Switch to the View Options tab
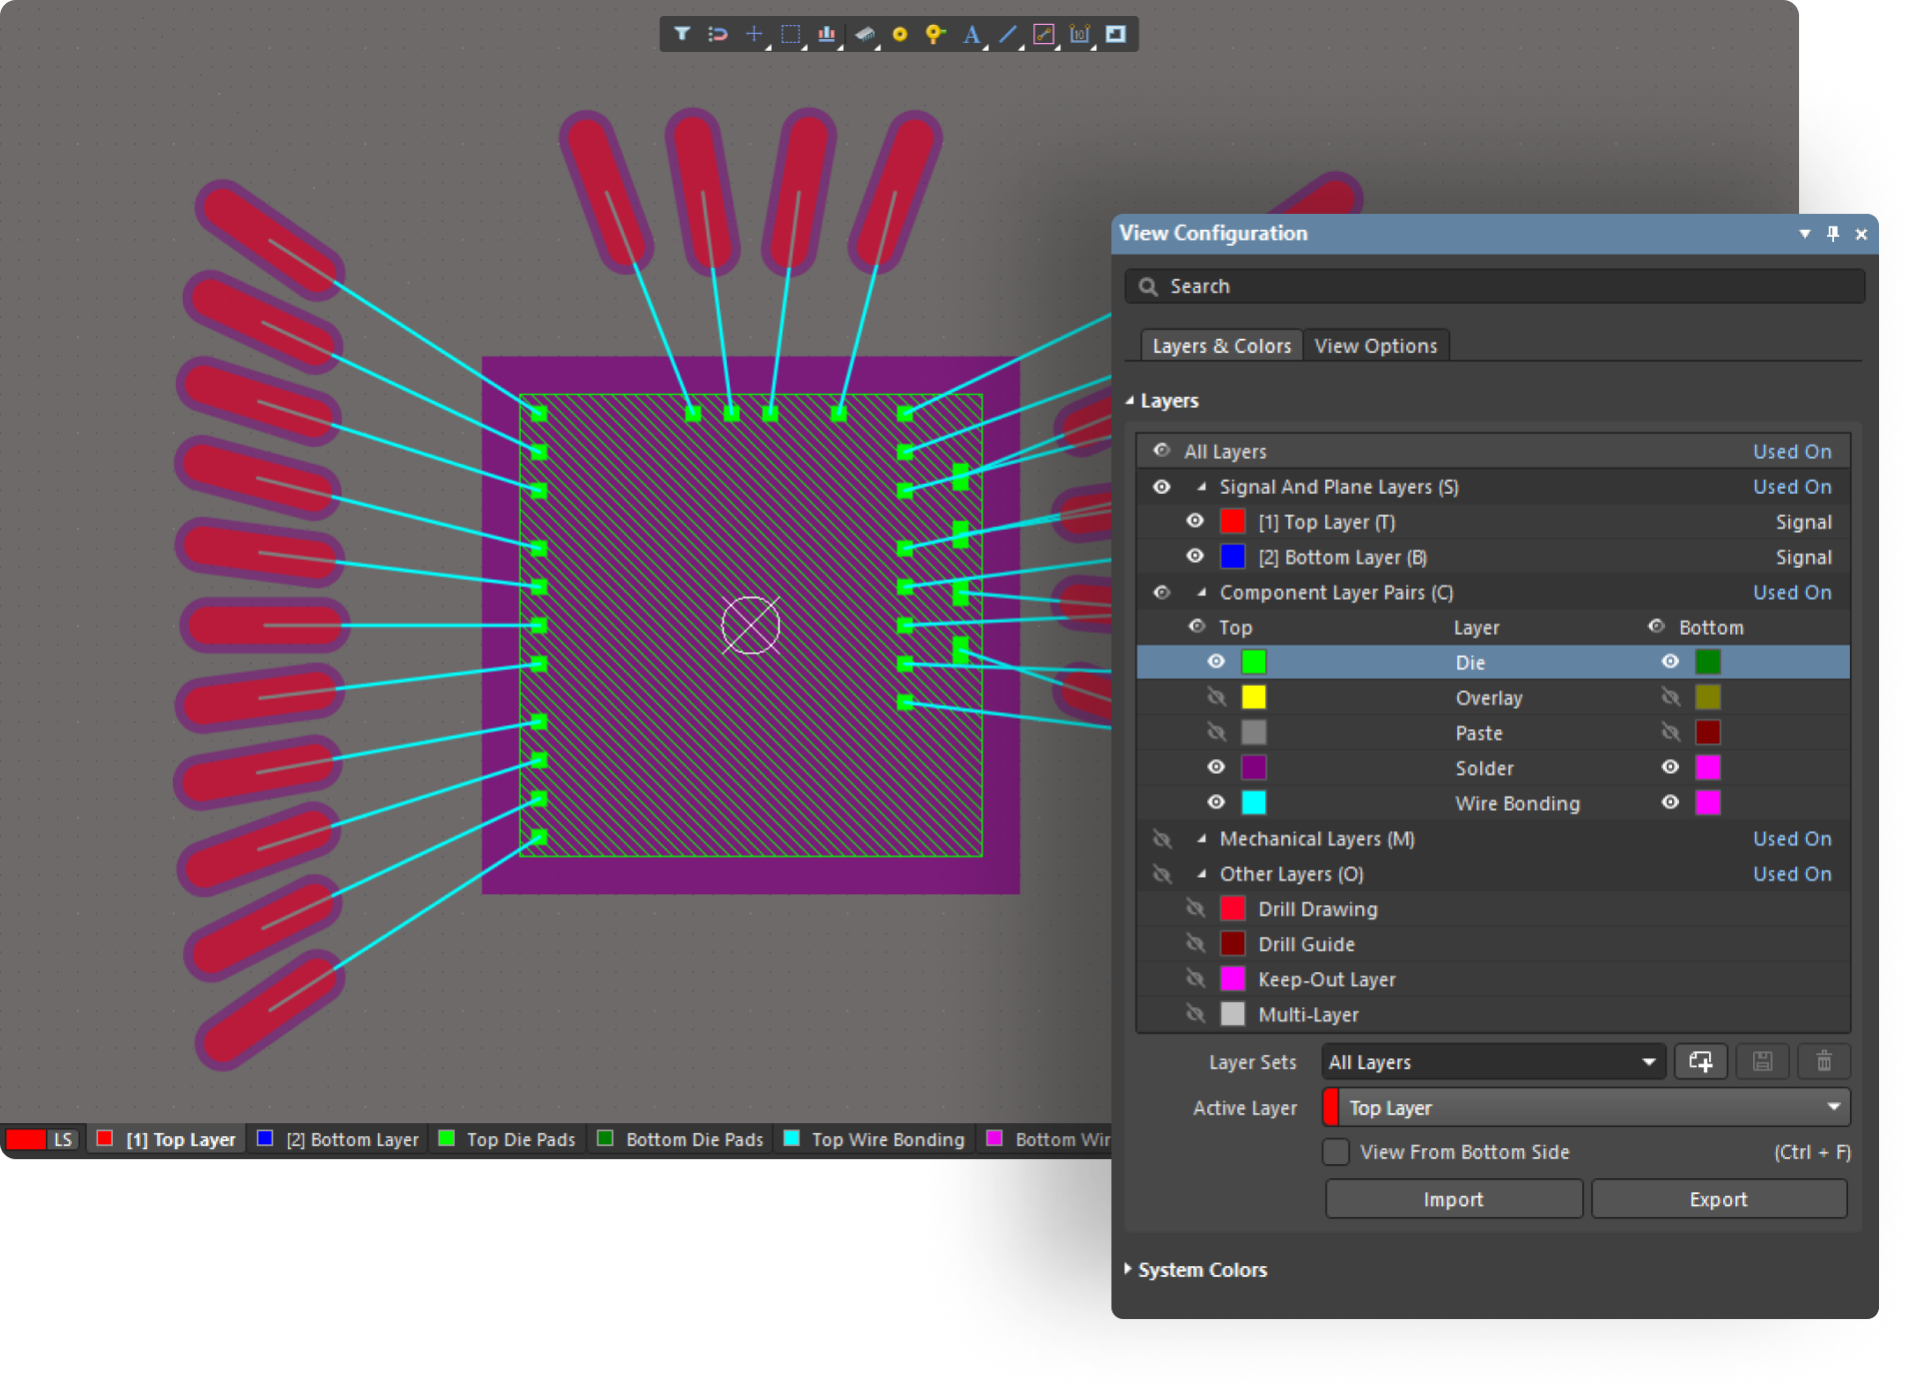Viewport: 1919px width, 1399px height. coord(1375,346)
